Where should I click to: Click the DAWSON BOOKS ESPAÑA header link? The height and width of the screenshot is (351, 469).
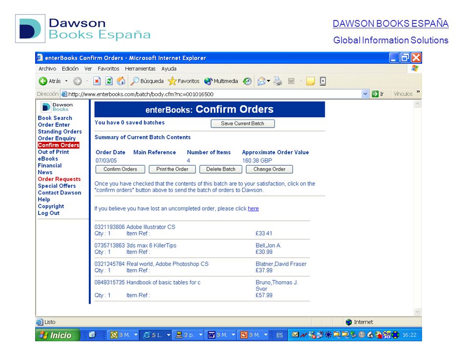pos(391,23)
